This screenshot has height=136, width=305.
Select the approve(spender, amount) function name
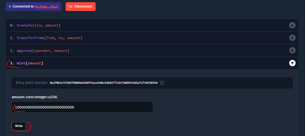[x=43, y=51]
